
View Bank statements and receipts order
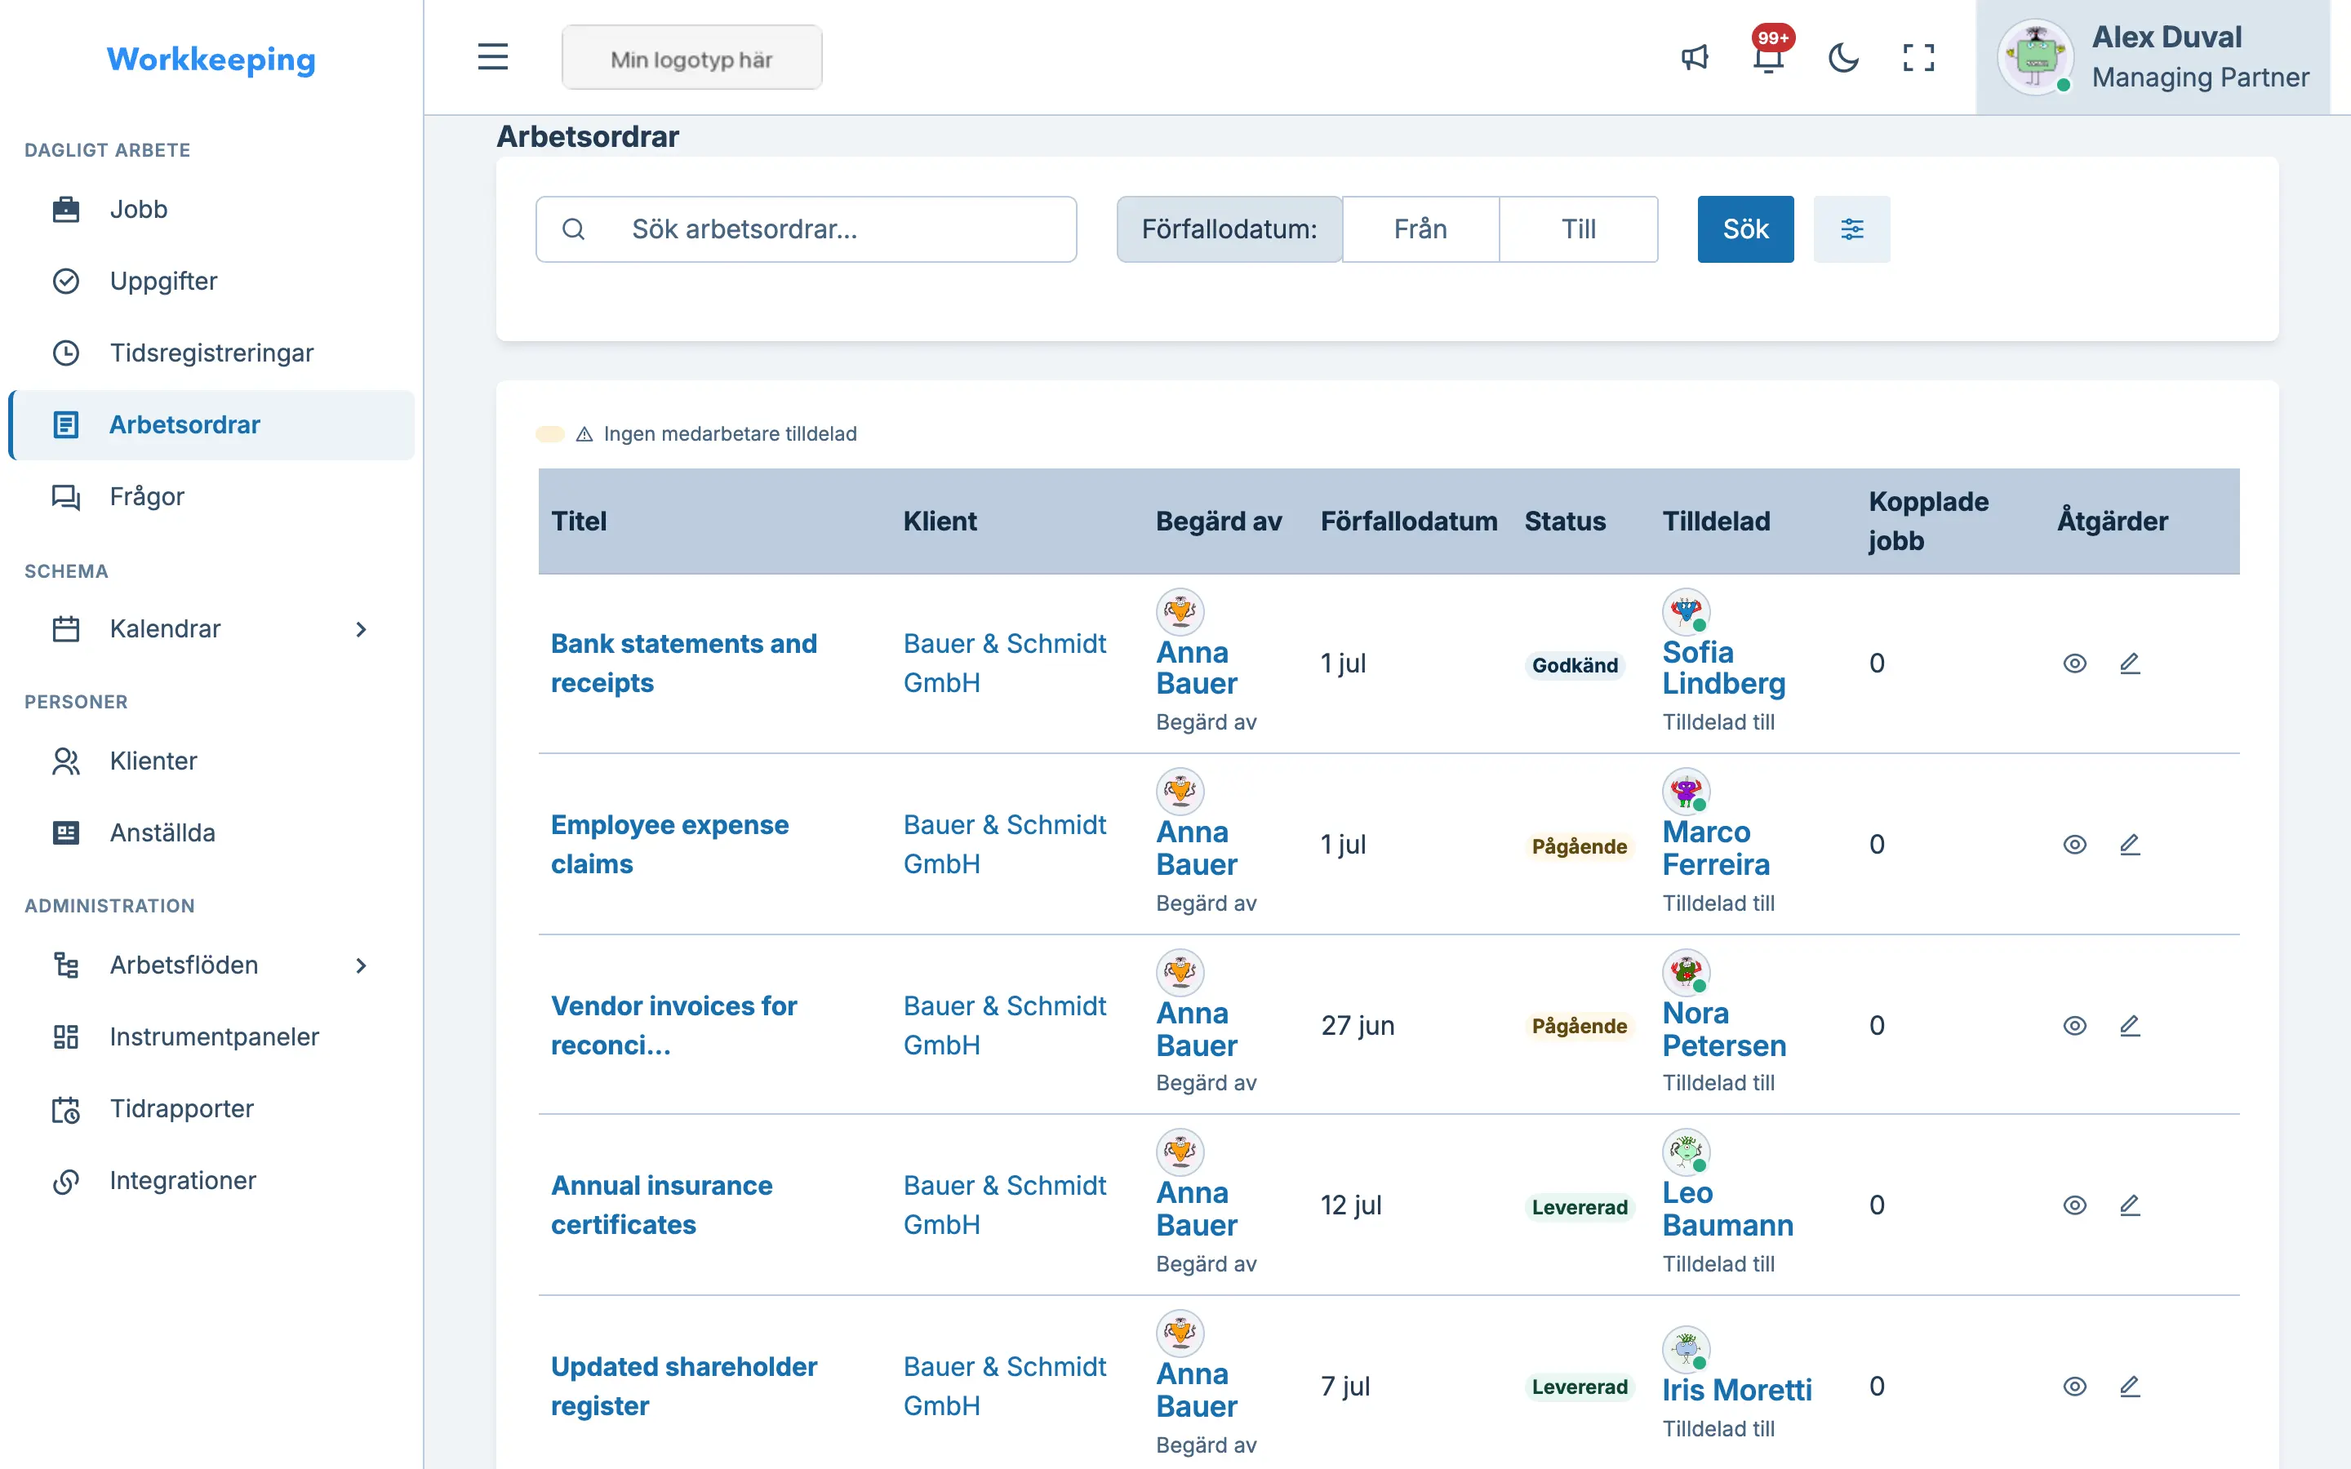point(2074,663)
